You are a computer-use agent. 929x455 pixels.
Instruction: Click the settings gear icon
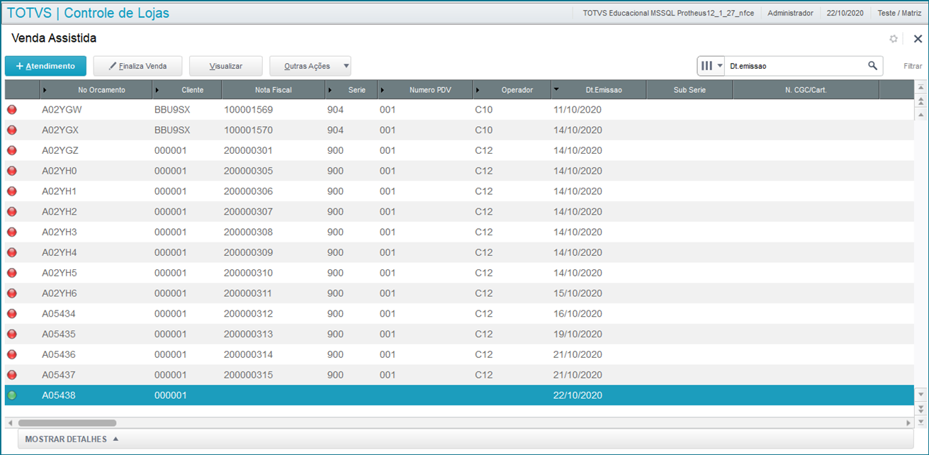[894, 39]
